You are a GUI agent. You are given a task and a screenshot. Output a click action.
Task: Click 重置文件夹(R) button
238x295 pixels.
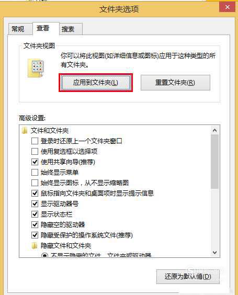coord(175,83)
